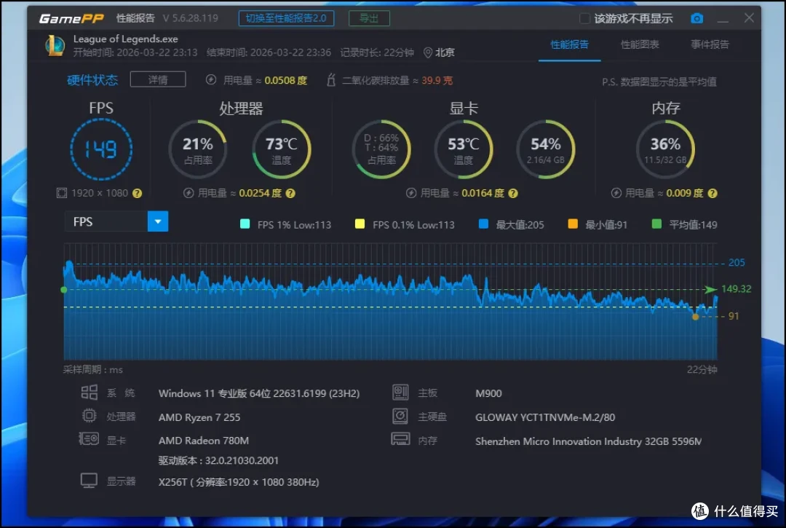Click the VRAM 54% gauge
The width and height of the screenshot is (786, 528).
tap(545, 149)
